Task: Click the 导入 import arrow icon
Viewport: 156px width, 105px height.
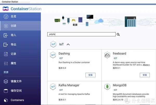Action: click(6, 35)
